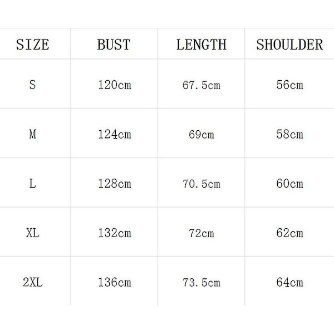
Task: Click the 56cm shoulder cell
Action: pos(289,85)
